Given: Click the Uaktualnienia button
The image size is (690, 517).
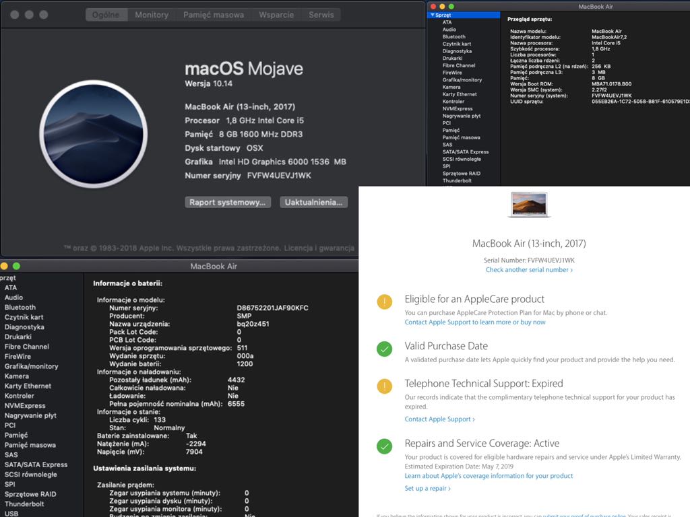Looking at the screenshot, I should tap(314, 202).
